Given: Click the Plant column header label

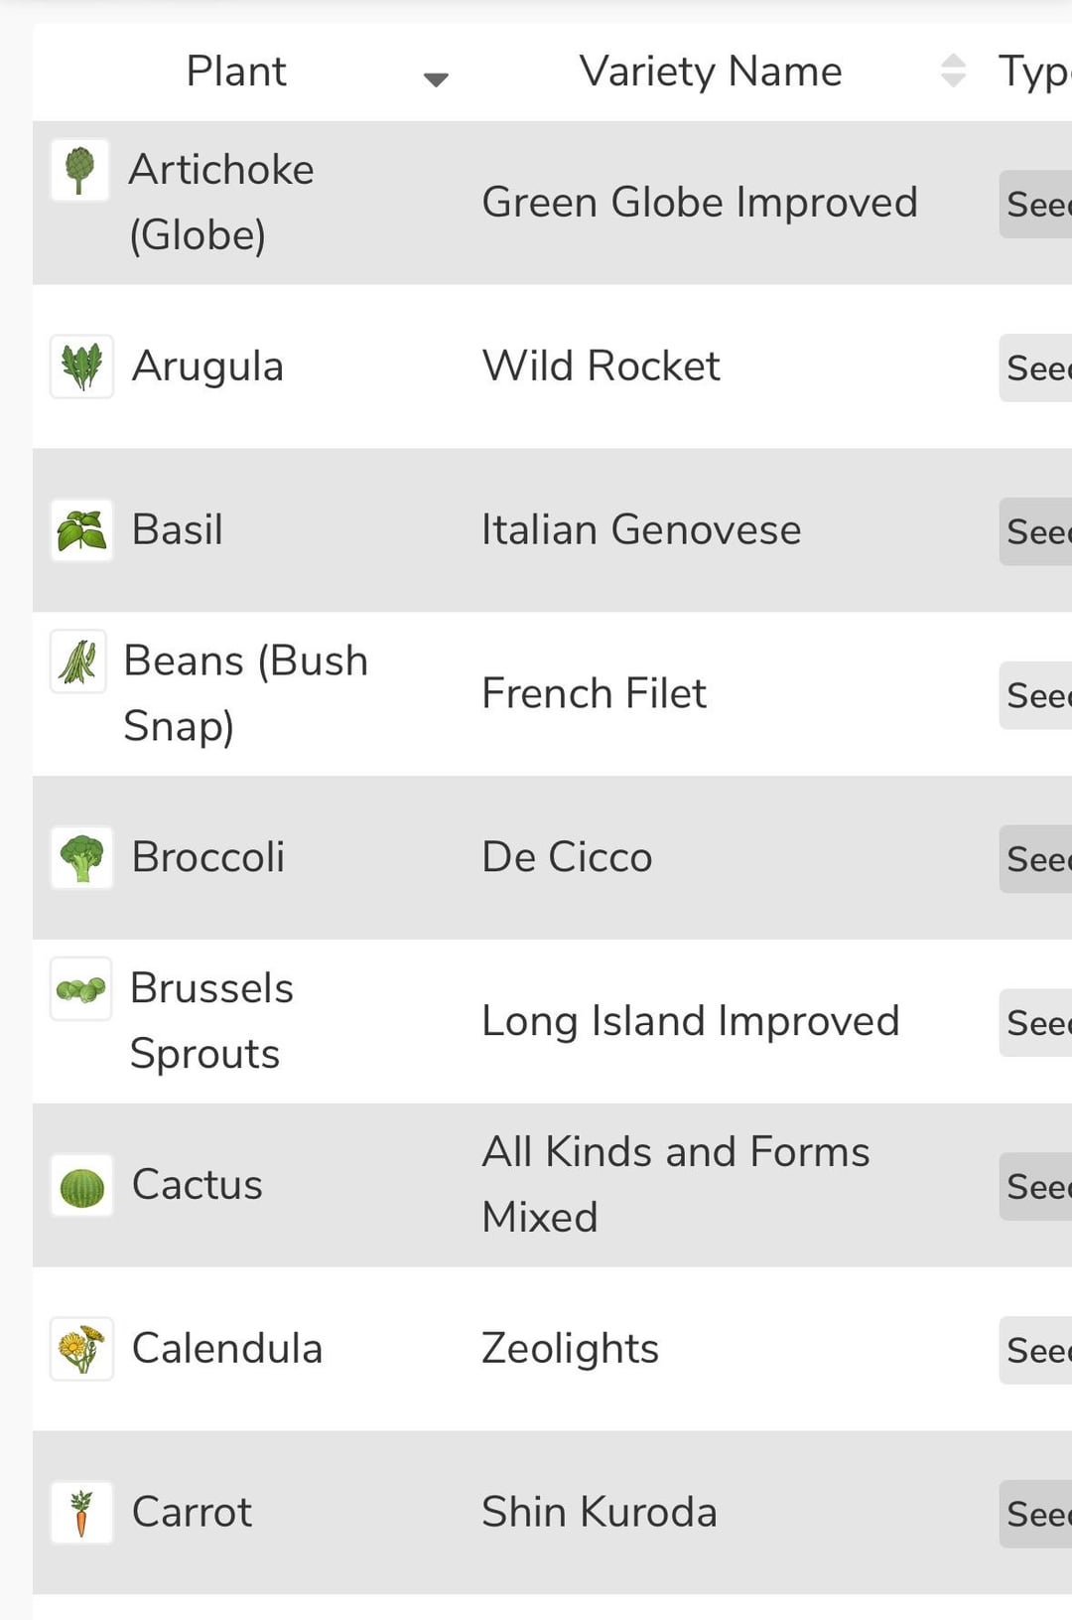Looking at the screenshot, I should pyautogui.click(x=236, y=72).
